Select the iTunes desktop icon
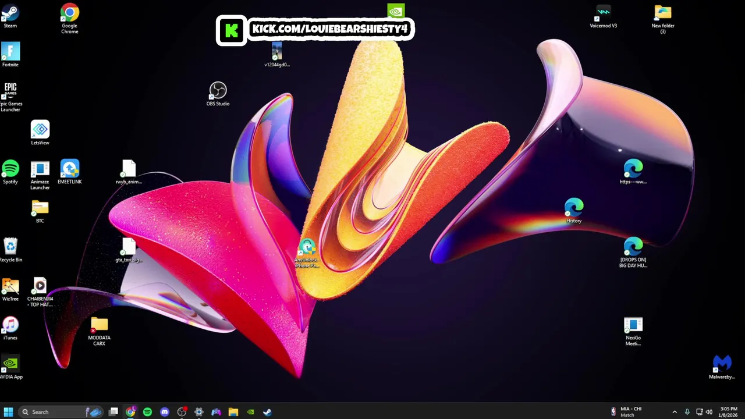This screenshot has height=419, width=745. click(10, 328)
